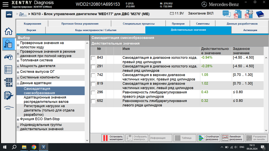Open the control unit grid sidebar icon
The width and height of the screenshot is (269, 151).
pos(9,83)
